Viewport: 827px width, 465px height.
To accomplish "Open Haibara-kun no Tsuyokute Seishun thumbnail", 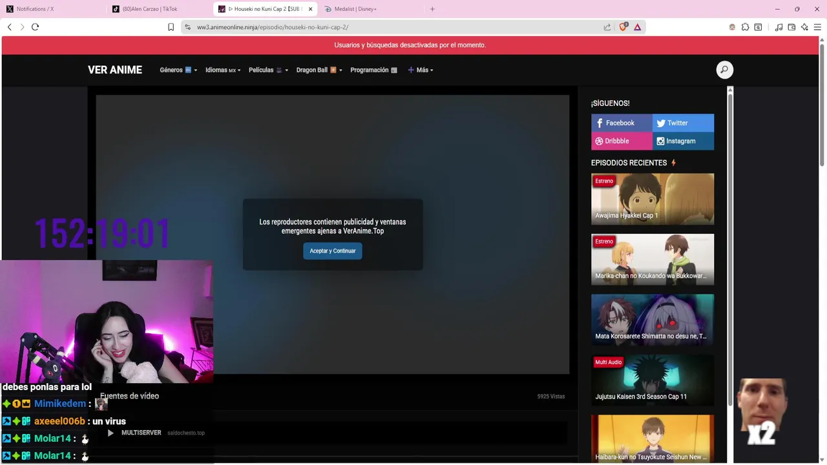I will click(x=653, y=439).
